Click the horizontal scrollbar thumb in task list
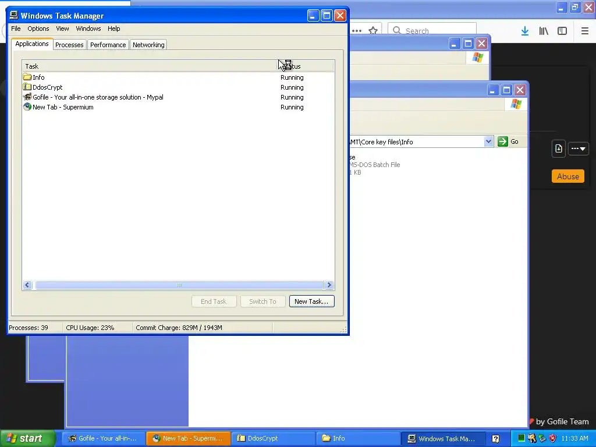Viewport: 596px width, 447px height. [x=179, y=285]
